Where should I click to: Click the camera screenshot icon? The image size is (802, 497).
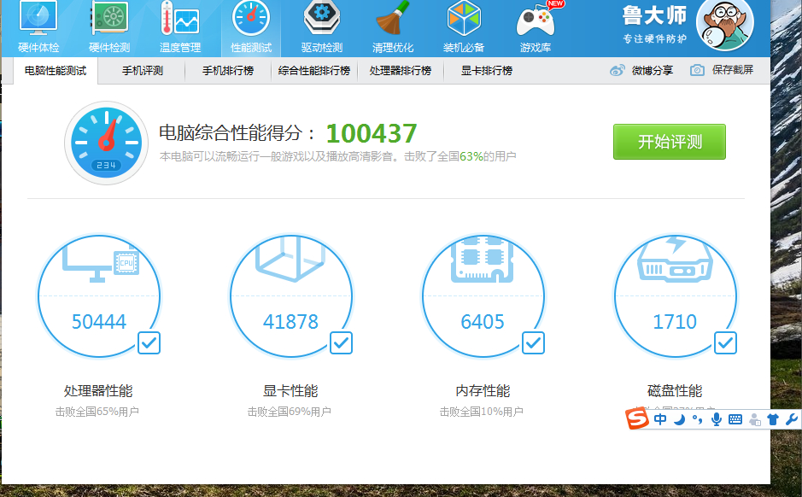[697, 70]
